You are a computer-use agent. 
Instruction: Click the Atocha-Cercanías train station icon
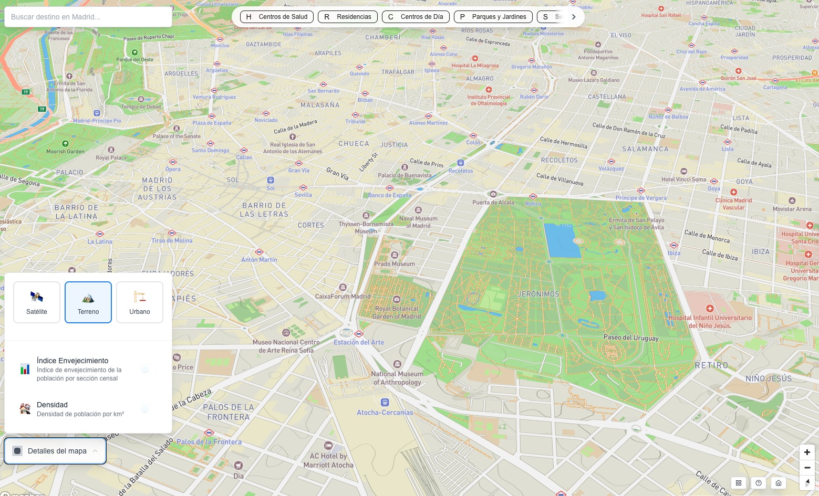pos(385,403)
